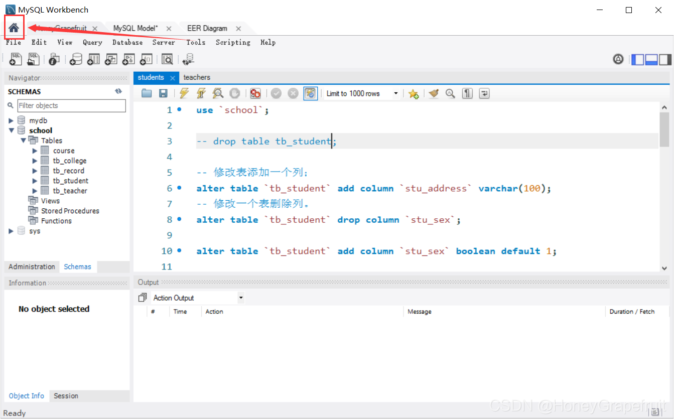Select the Object Info tab
The width and height of the screenshot is (674, 419).
point(27,395)
